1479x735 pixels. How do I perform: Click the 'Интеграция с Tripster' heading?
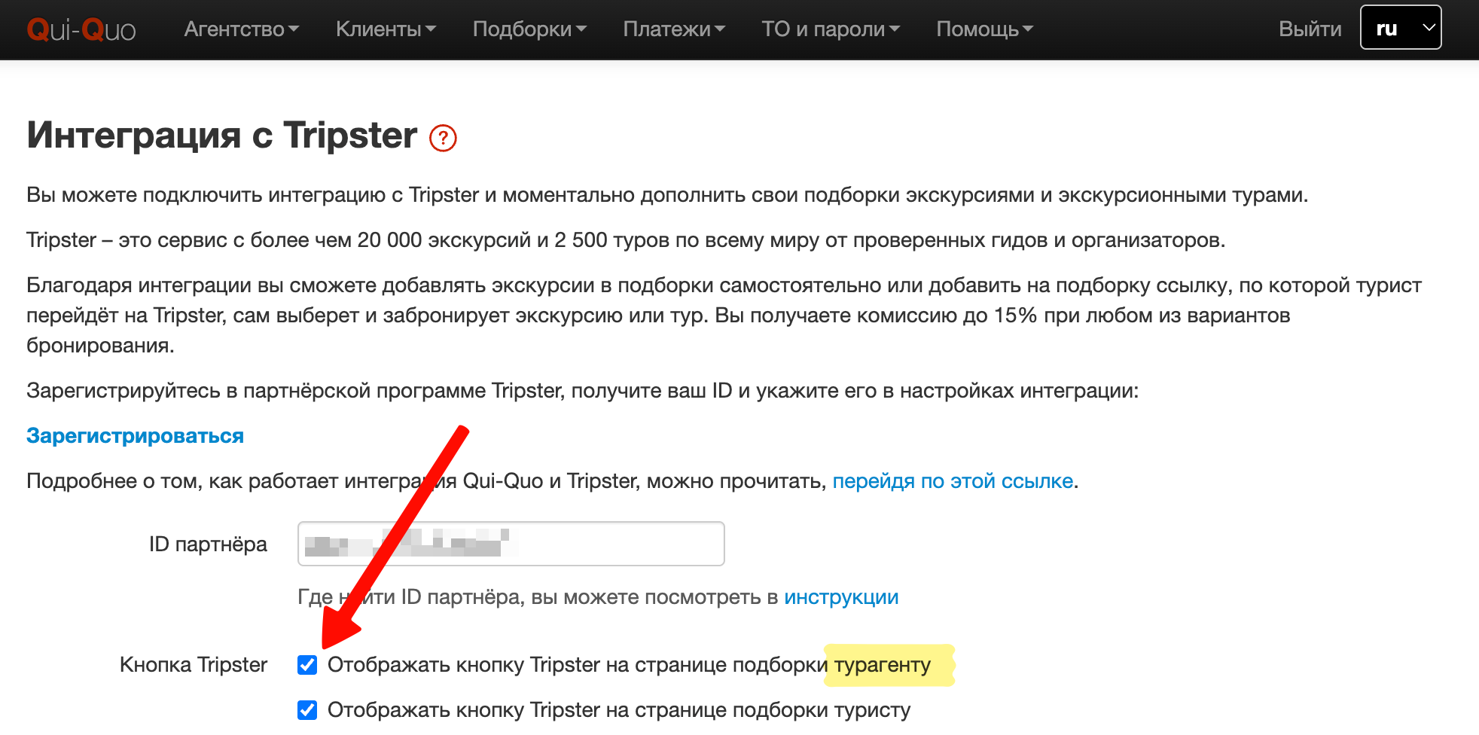221,136
